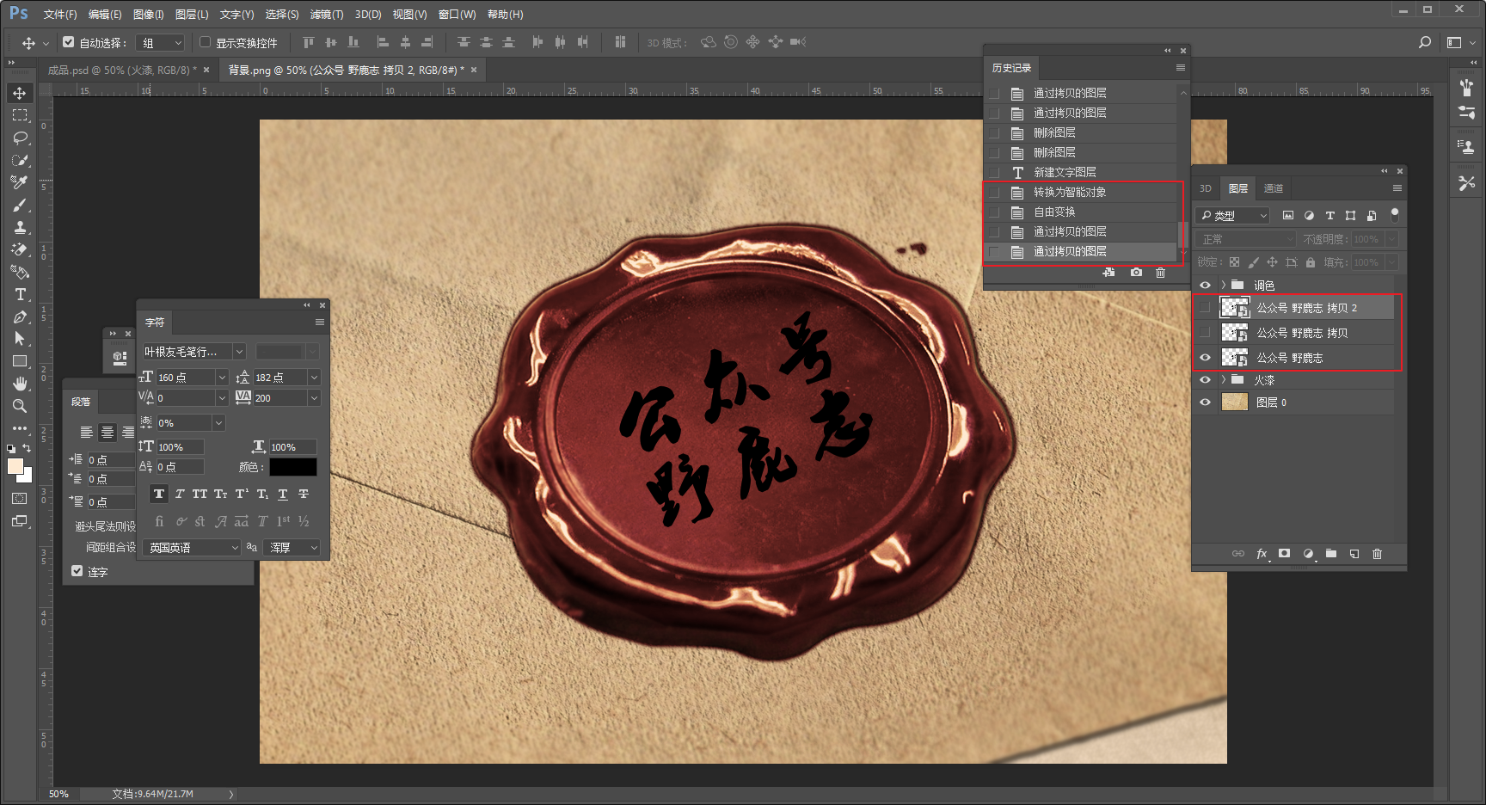
Task: Filter layers by type layers (T icon)
Action: click(x=1329, y=215)
